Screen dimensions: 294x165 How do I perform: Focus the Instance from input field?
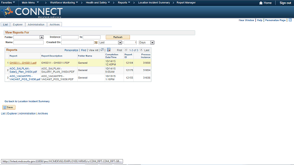pos(70,37)
